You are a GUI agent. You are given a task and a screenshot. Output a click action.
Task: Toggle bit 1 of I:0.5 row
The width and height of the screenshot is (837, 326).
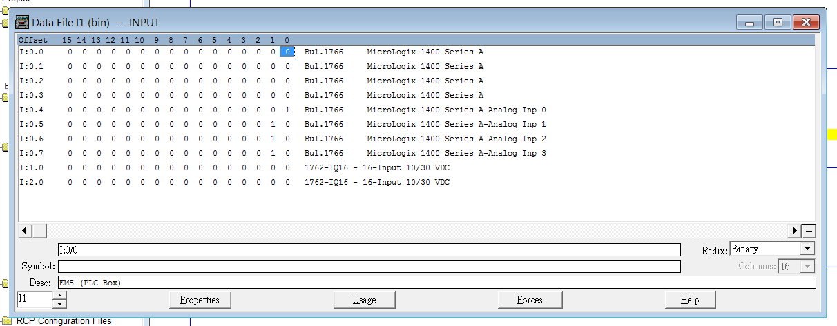click(273, 125)
